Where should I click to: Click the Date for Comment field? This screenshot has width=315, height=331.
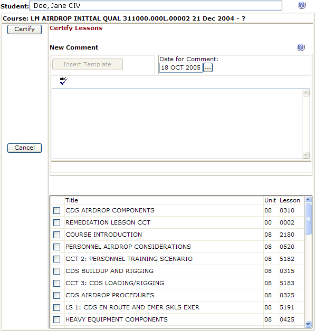(x=181, y=68)
